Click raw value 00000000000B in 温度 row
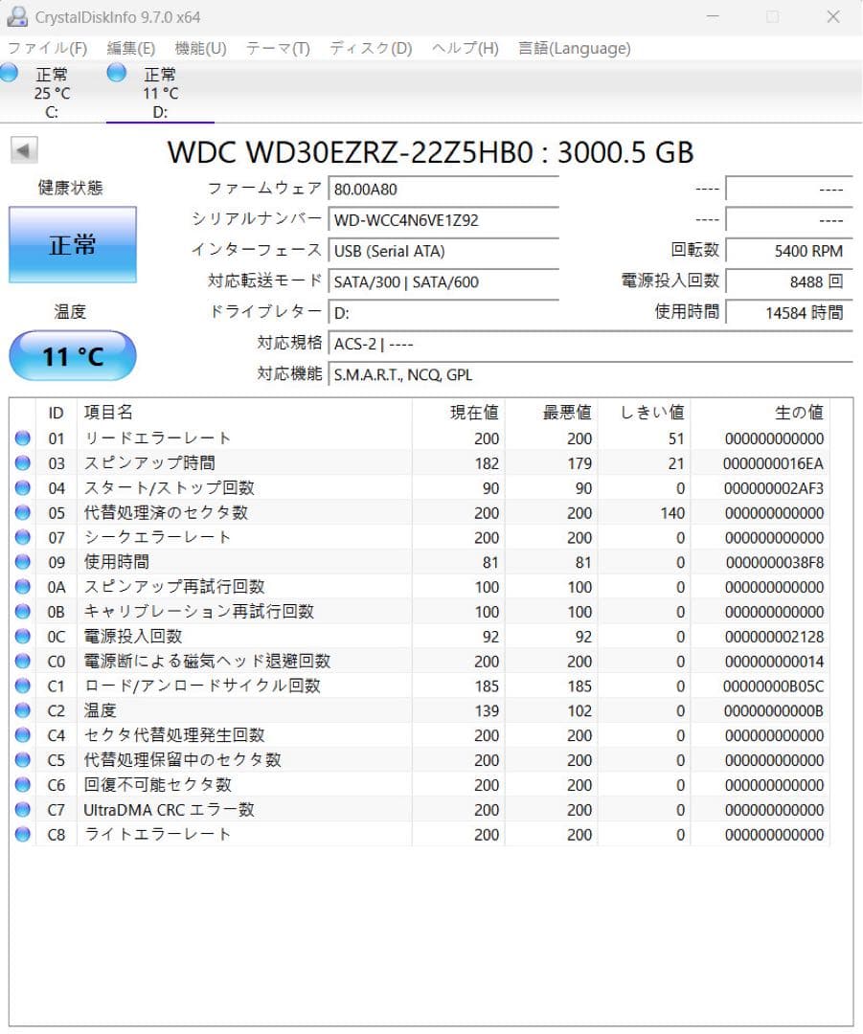The height and width of the screenshot is (1034, 863). coord(774,710)
